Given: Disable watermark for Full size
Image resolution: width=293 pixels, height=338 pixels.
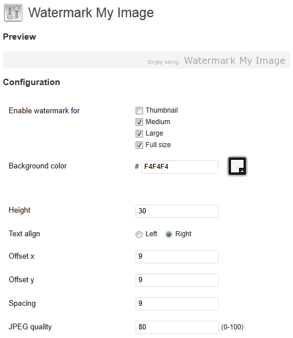Looking at the screenshot, I should [x=139, y=145].
